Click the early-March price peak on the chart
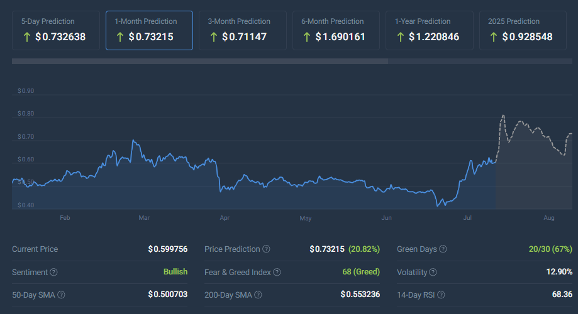The height and width of the screenshot is (314, 578). coord(133,140)
